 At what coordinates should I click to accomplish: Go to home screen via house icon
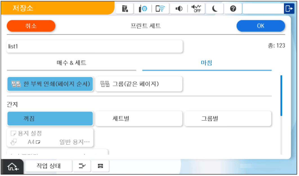click(x=13, y=166)
